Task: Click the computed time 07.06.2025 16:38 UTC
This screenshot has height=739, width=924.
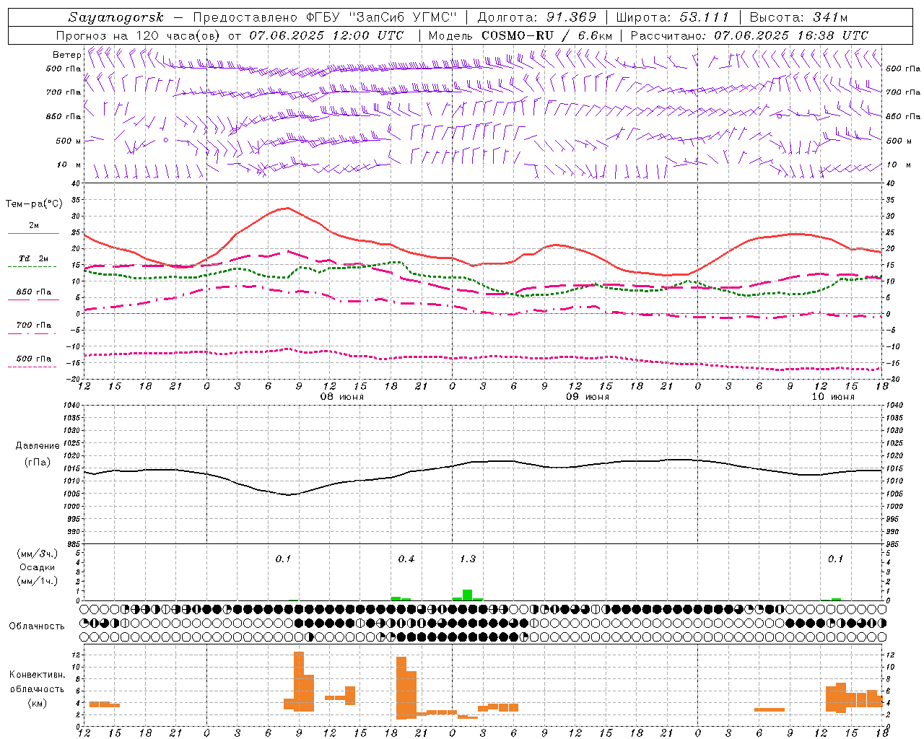Action: click(791, 35)
